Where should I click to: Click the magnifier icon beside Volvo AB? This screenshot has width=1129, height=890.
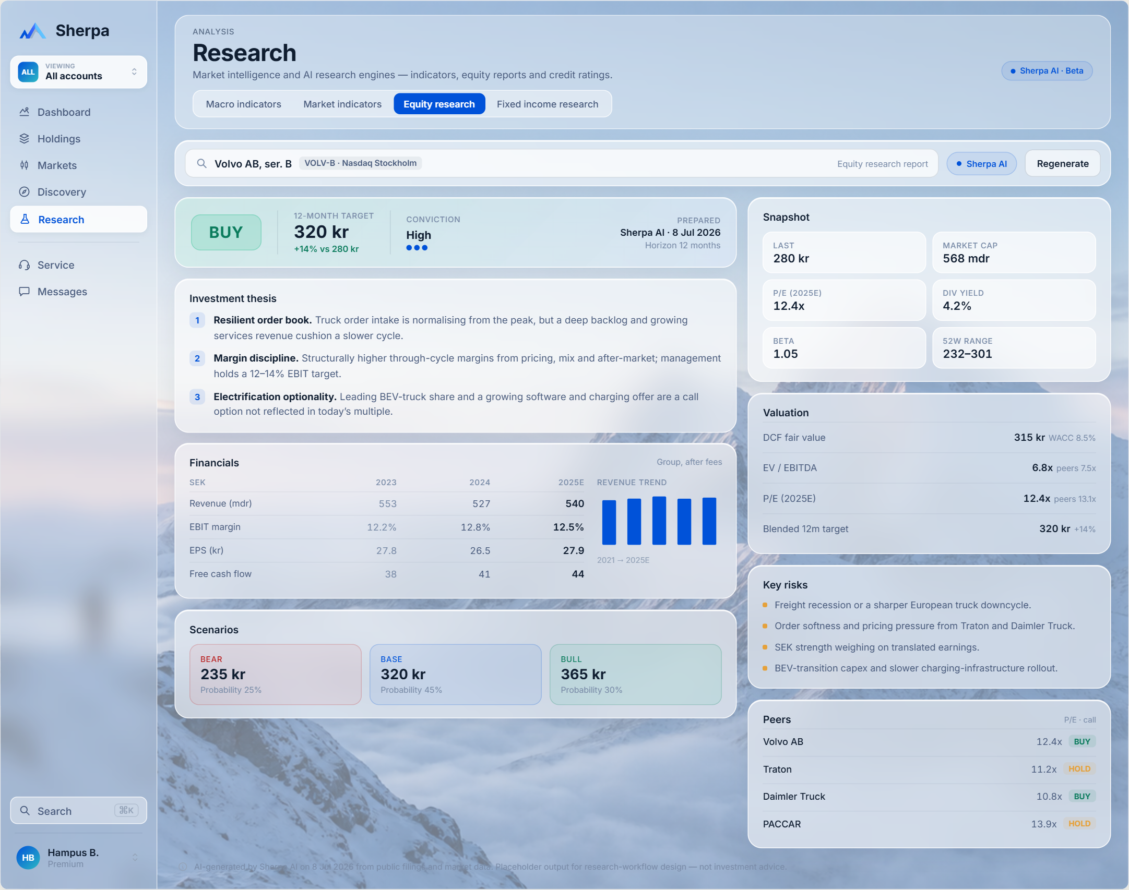pos(201,163)
